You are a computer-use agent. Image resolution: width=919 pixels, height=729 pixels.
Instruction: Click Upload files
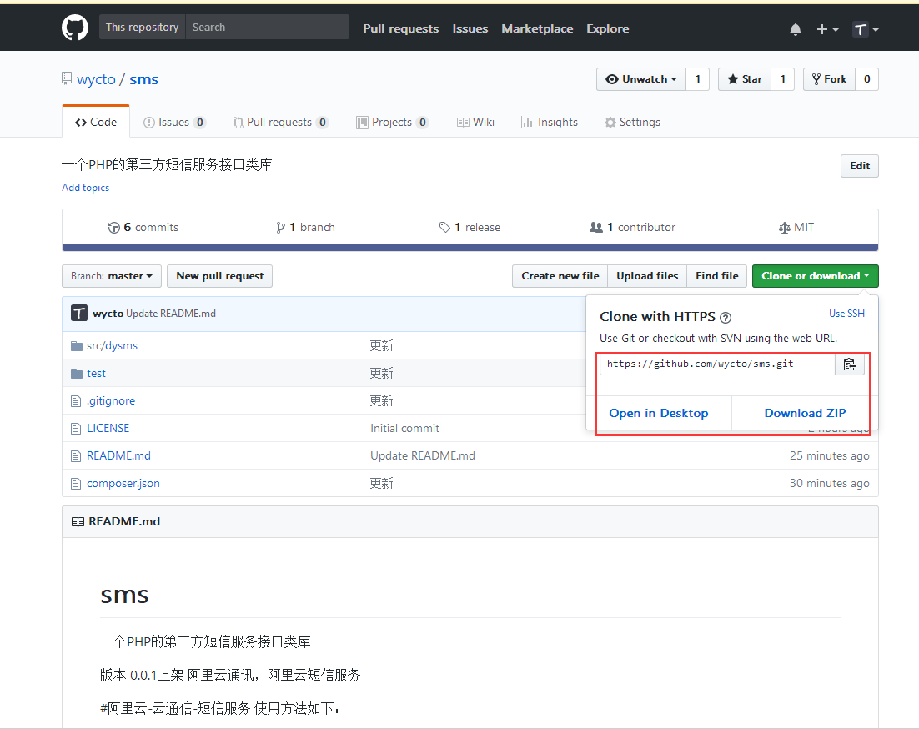[x=647, y=276]
